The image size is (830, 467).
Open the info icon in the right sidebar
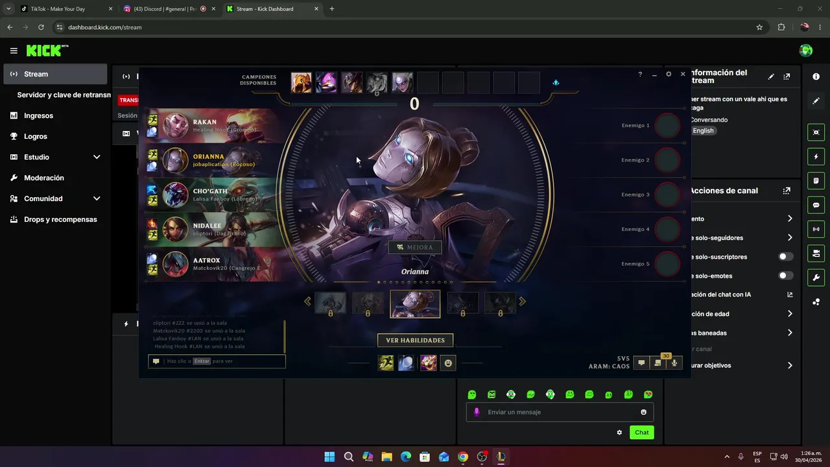point(816,77)
